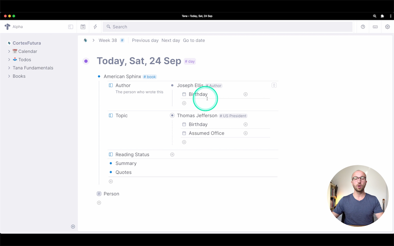This screenshot has height=246, width=394.
Task: Expand Tana Fundamentals in sidebar
Action: (9, 68)
